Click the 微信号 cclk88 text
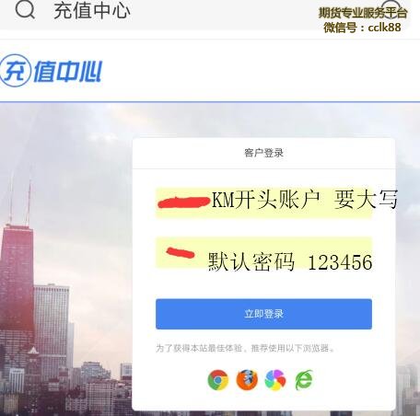Image resolution: width=420 pixels, height=416 pixels. click(362, 28)
